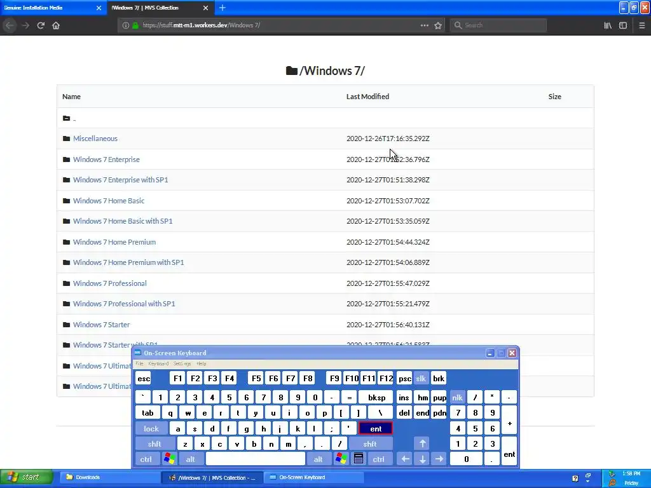The image size is (651, 488).
Task: Click the browser forward arrow
Action: coord(25,25)
